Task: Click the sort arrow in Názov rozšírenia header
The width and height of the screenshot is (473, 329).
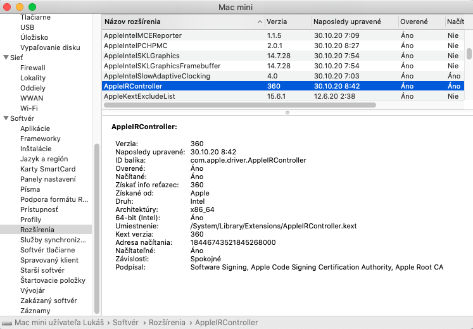Action: 260,22
